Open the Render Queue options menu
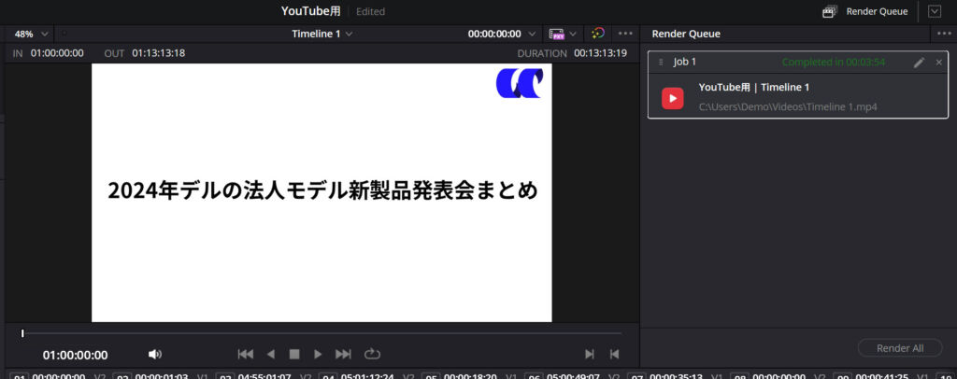957x379 pixels. (943, 34)
